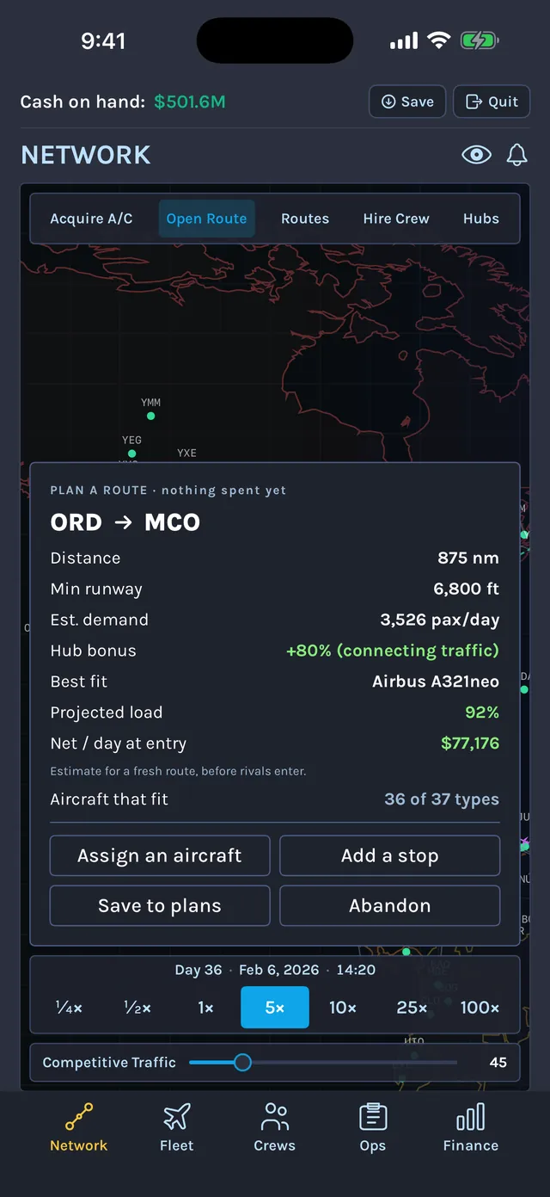This screenshot has width=550, height=1197.
Task: Click the YMM airport dot
Action: [150, 416]
